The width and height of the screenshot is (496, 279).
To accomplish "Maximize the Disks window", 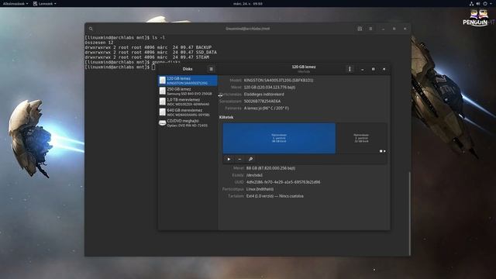I will coord(373,69).
